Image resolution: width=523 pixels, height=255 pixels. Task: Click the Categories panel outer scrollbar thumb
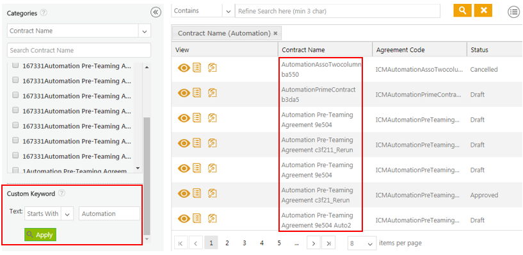(147, 176)
